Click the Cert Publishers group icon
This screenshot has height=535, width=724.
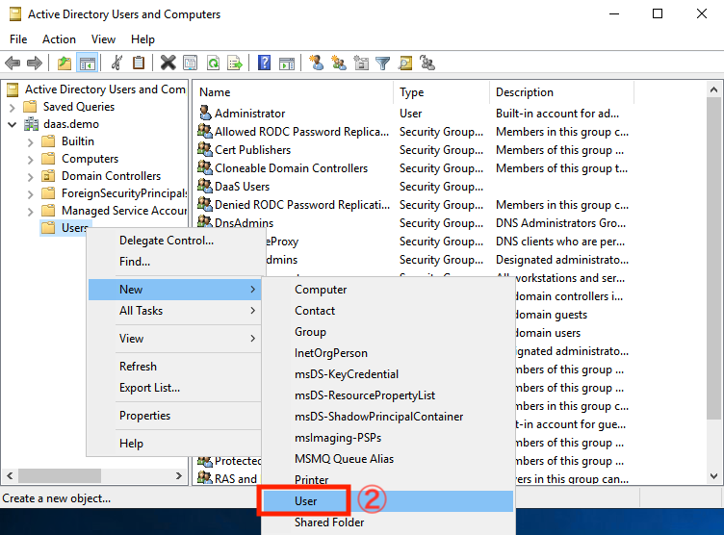pyautogui.click(x=205, y=149)
